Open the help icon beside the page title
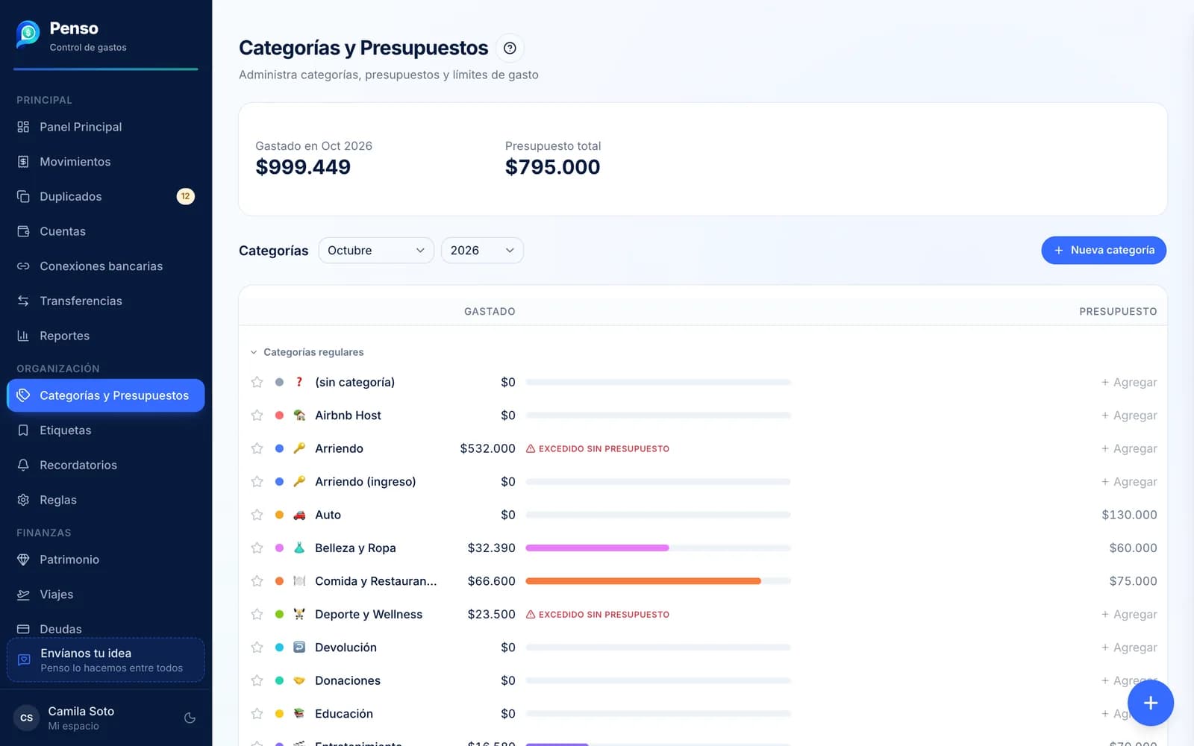1194x746 pixels. pos(510,48)
